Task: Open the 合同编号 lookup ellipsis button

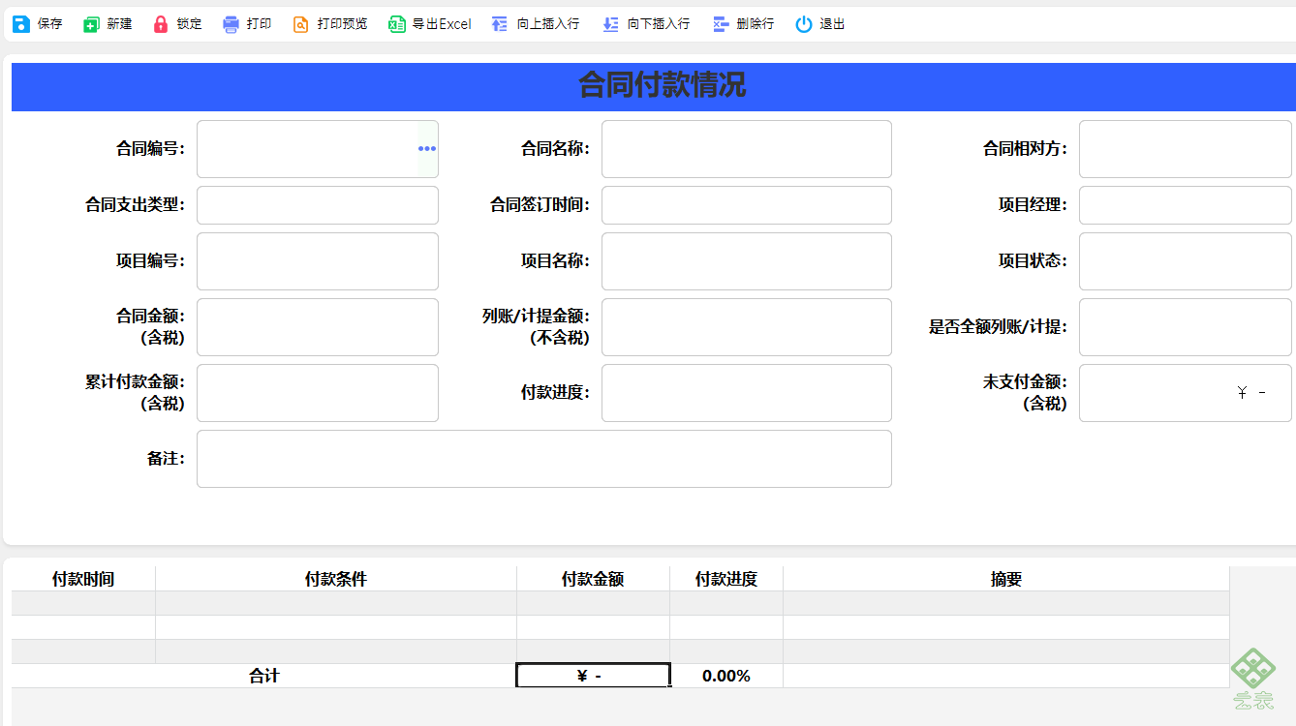Action: click(x=427, y=149)
